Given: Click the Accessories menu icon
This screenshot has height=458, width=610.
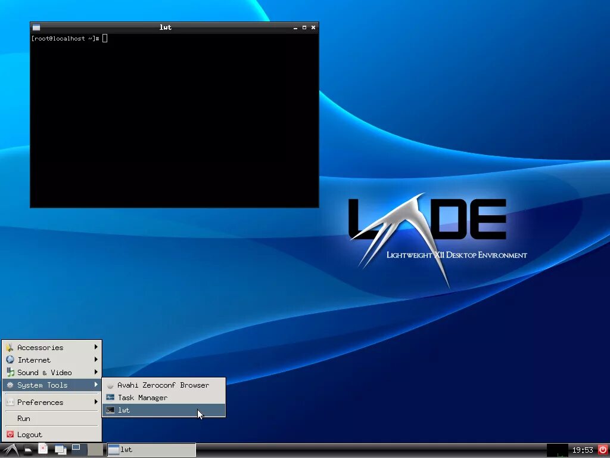Looking at the screenshot, I should click(10, 347).
